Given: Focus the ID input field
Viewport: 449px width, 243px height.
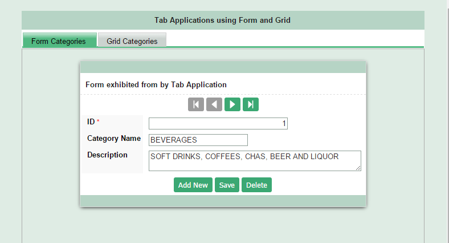Looking at the screenshot, I should click(x=218, y=124).
